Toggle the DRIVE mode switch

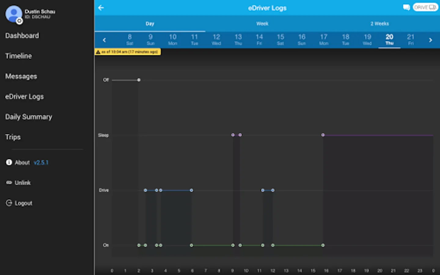click(x=425, y=7)
